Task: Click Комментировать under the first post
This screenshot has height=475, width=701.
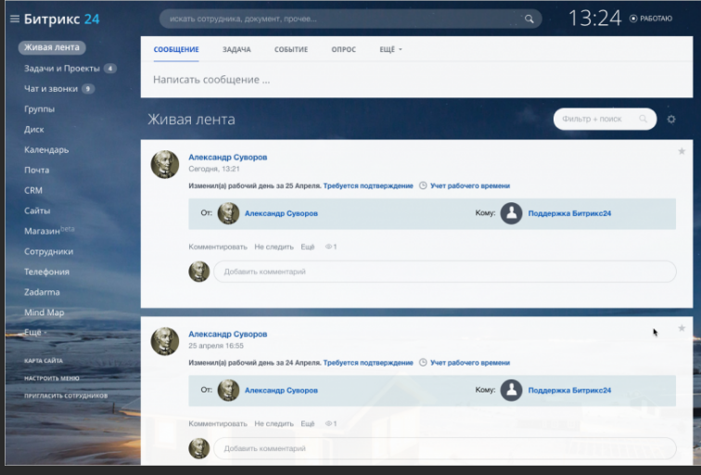Action: coord(218,247)
